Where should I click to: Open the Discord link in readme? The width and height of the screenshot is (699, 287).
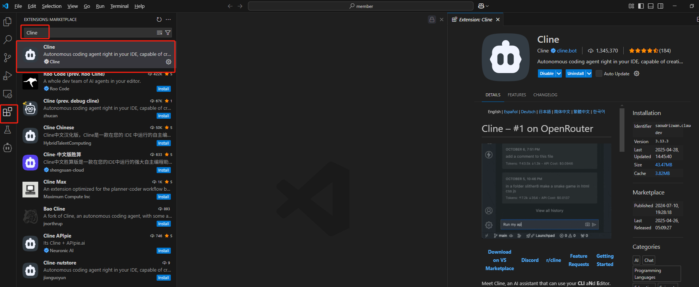[x=530, y=260]
